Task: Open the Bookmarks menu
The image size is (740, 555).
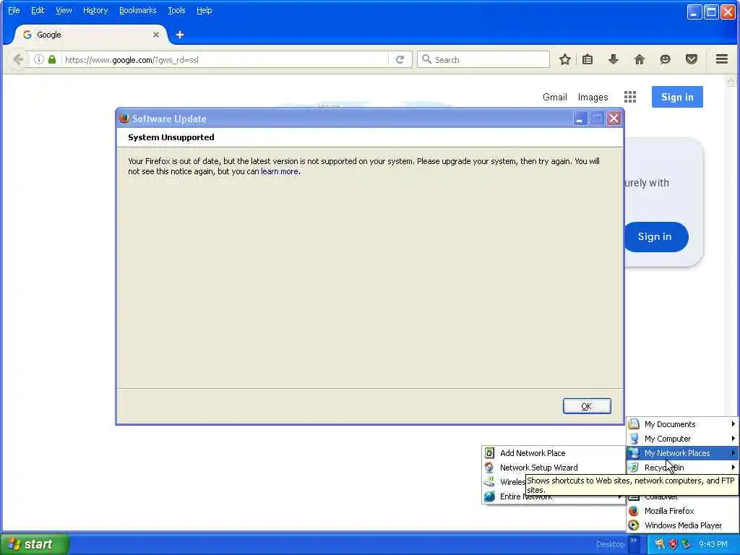Action: click(137, 10)
